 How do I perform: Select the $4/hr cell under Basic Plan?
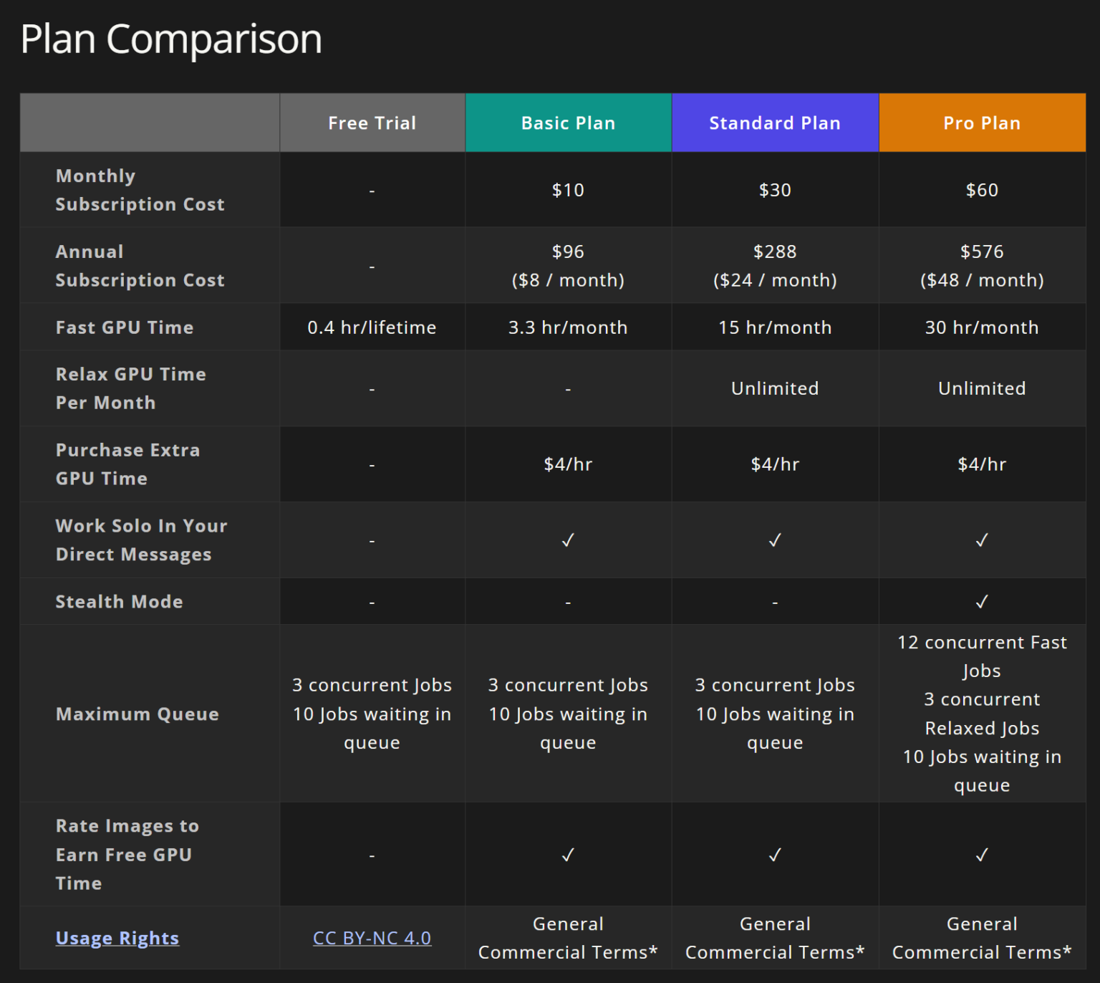pyautogui.click(x=568, y=464)
